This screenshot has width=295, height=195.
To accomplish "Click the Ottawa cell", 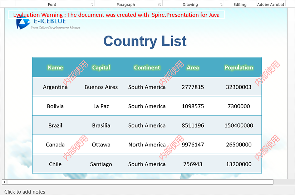I will click(x=101, y=145).
